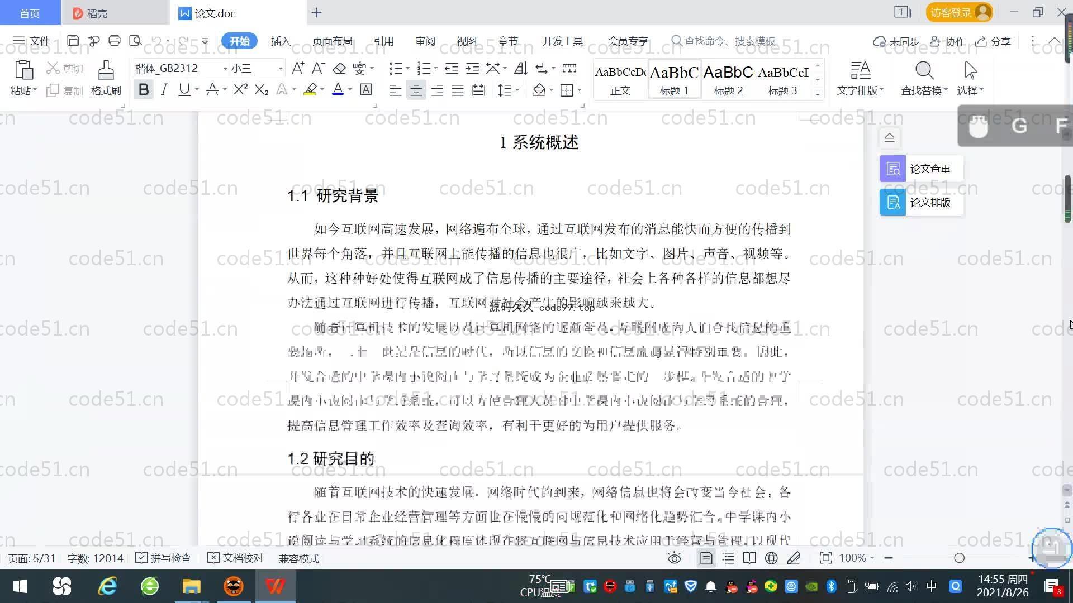
Task: Decrease font size with A- icon
Action: [x=318, y=69]
